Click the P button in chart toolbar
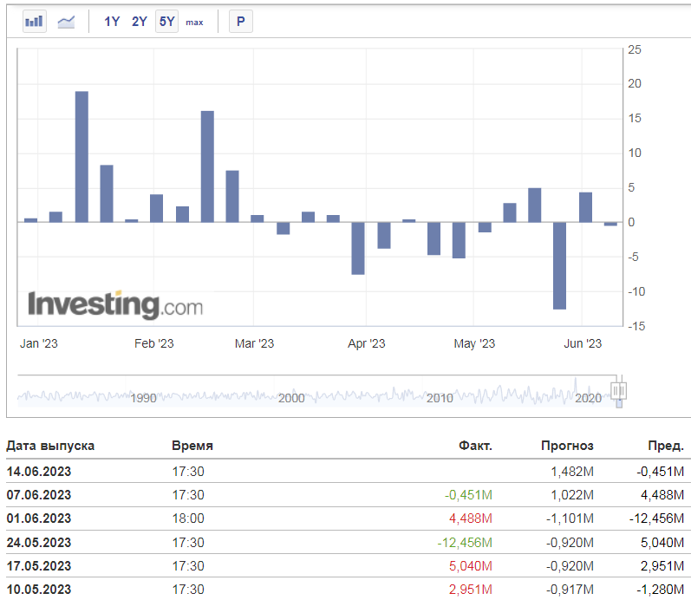Viewport: 691px width, 613px height. [241, 21]
